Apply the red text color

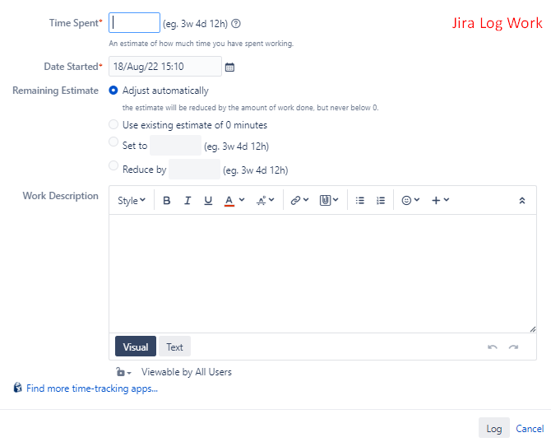click(x=229, y=201)
